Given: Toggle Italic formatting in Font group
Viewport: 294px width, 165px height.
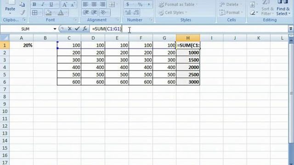Looking at the screenshot, I should (x=43, y=5).
